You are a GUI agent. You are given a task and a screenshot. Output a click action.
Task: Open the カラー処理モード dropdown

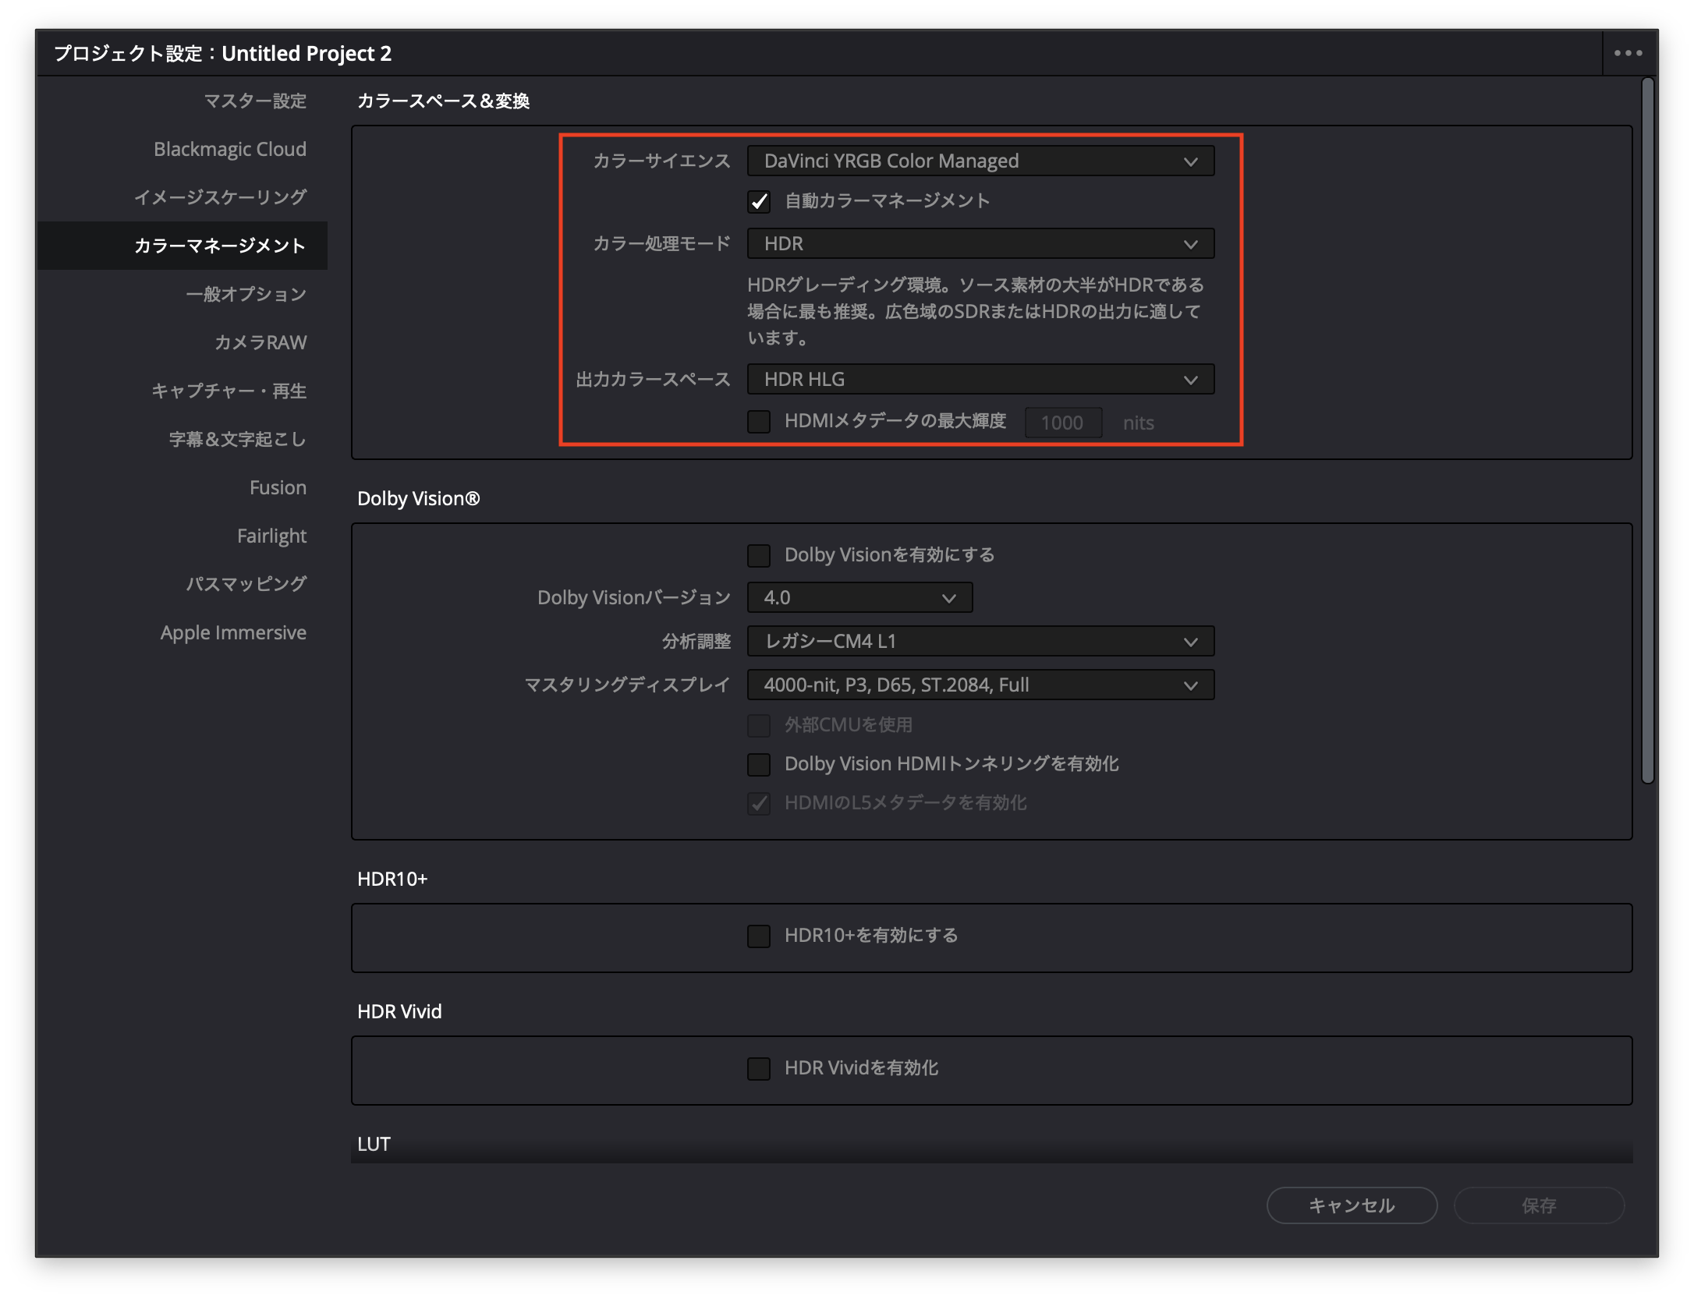pos(980,243)
